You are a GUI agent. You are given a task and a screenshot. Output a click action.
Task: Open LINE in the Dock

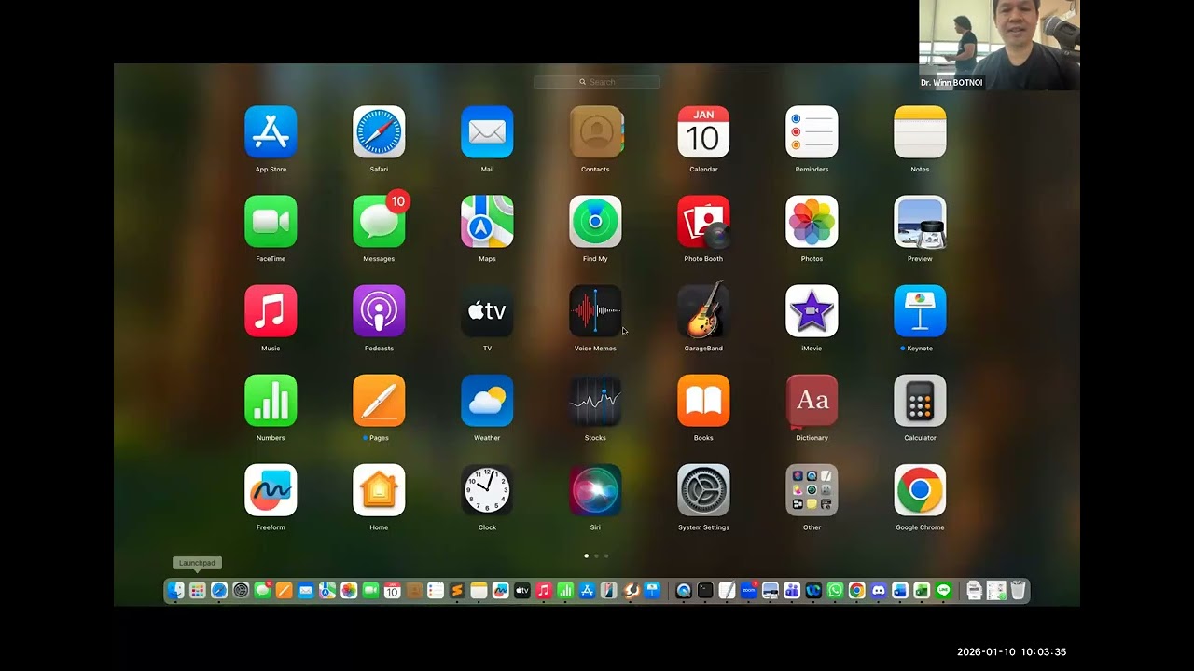pos(943,590)
